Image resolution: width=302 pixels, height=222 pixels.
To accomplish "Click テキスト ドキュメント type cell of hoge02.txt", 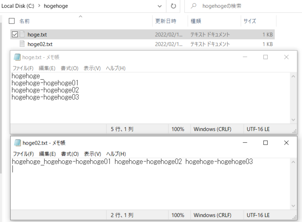I will pyautogui.click(x=210, y=44).
